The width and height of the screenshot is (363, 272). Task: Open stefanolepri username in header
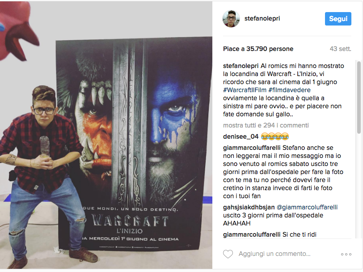[x=262, y=18]
